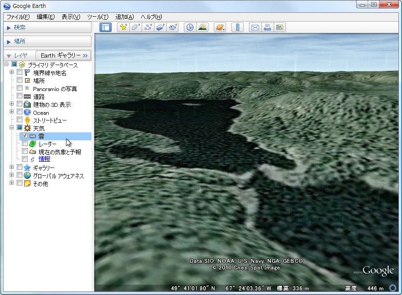This screenshot has height=295, width=402.
Task: Click the Street View pegman icon
Action: tap(27, 120)
